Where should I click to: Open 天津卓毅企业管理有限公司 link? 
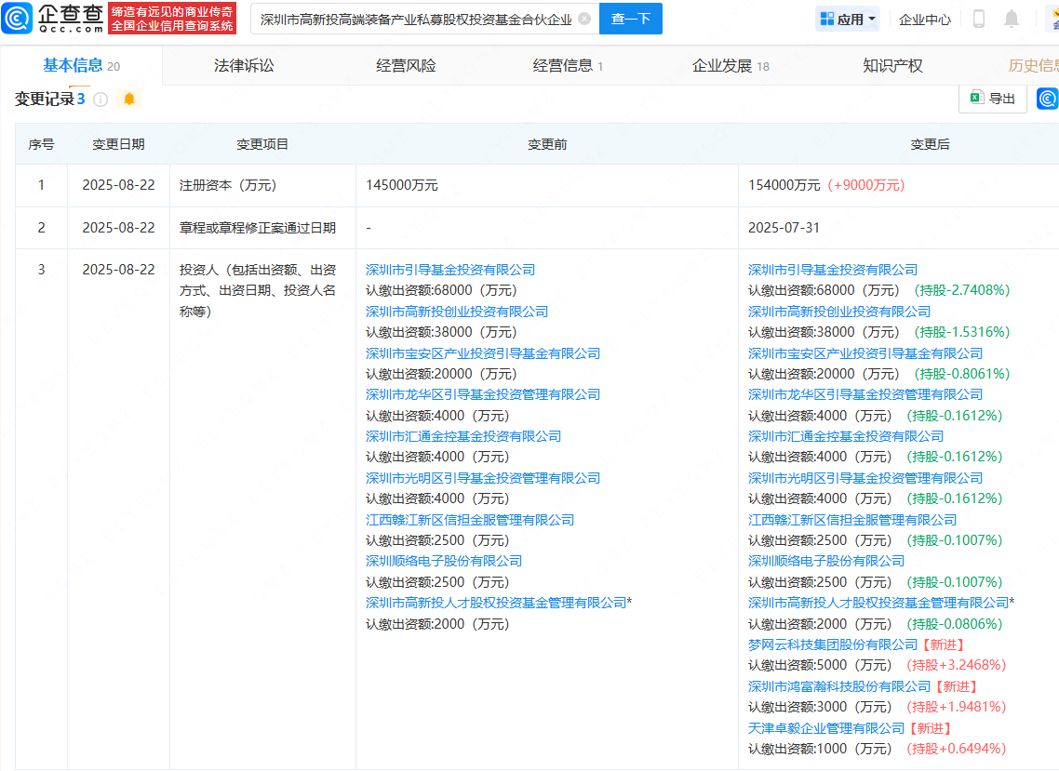click(826, 728)
